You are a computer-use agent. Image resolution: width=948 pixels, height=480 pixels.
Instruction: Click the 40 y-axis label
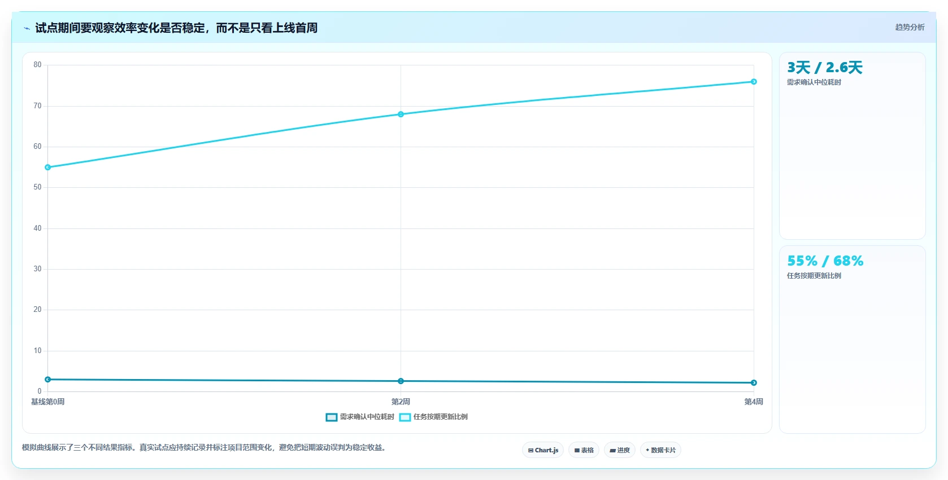pyautogui.click(x=37, y=228)
